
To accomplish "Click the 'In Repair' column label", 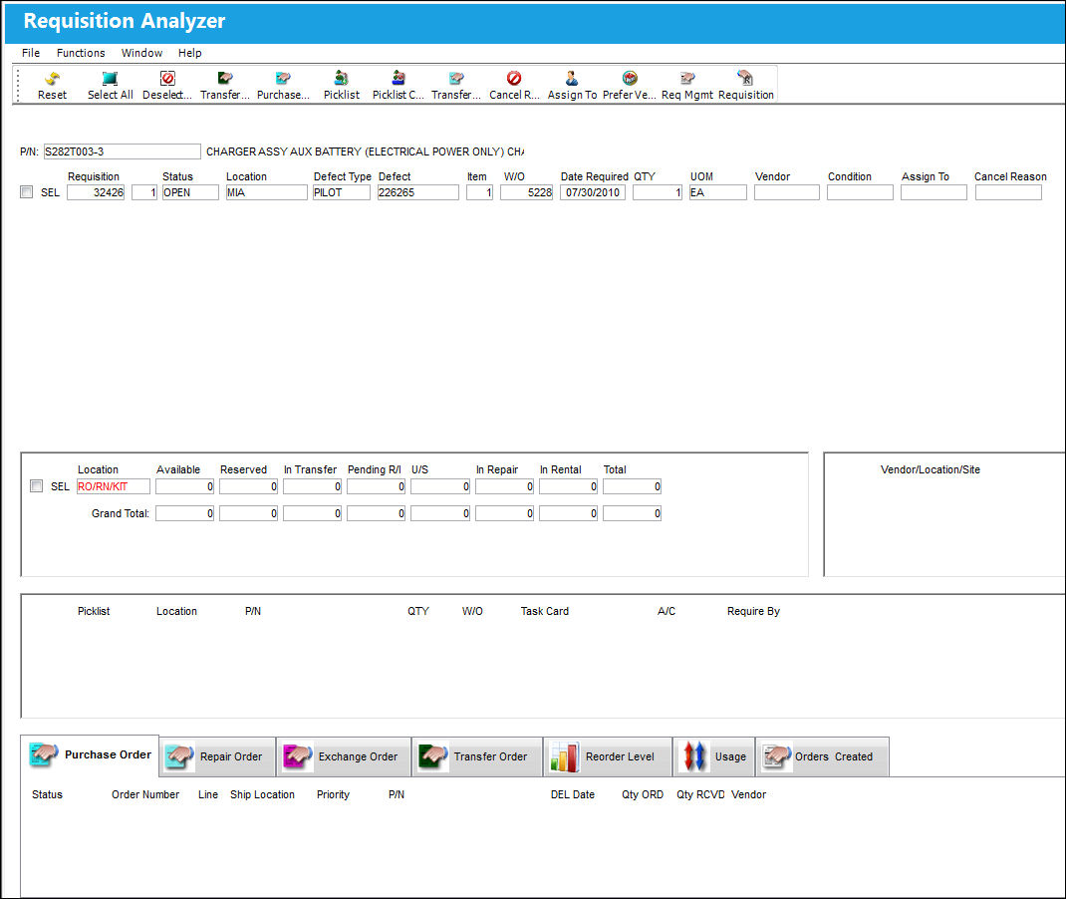I will coord(497,469).
